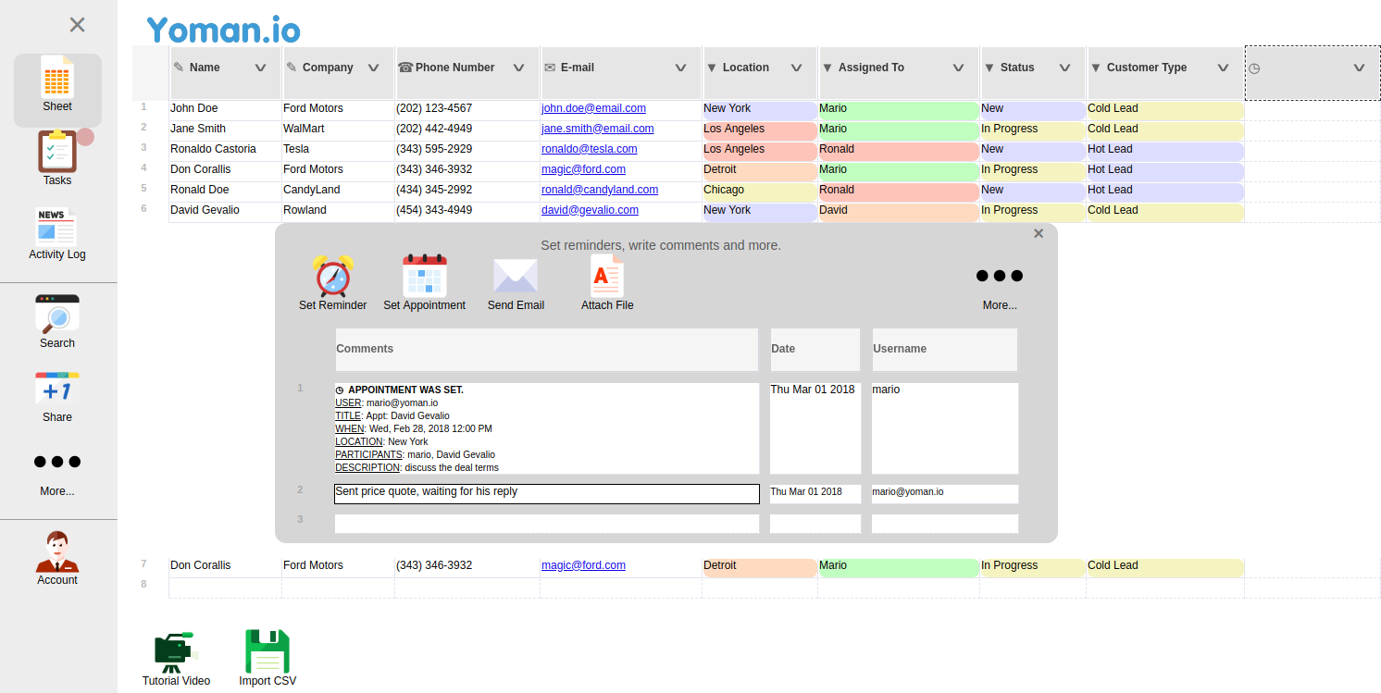Expand the clock column dropdown arrow
The width and height of the screenshot is (1381, 693).
[1360, 68]
